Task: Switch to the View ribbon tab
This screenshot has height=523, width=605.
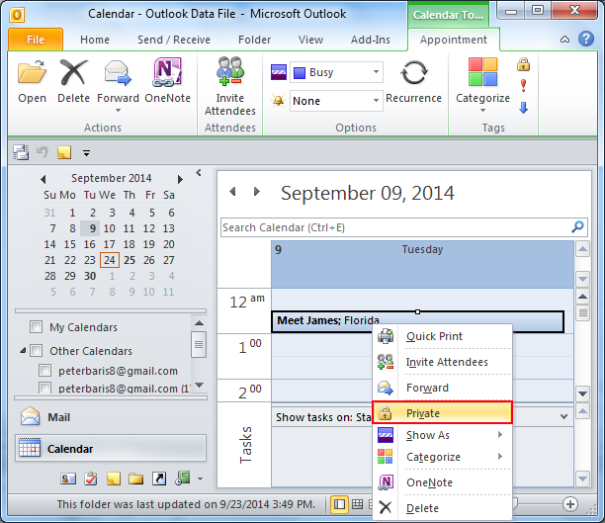Action: 310,40
